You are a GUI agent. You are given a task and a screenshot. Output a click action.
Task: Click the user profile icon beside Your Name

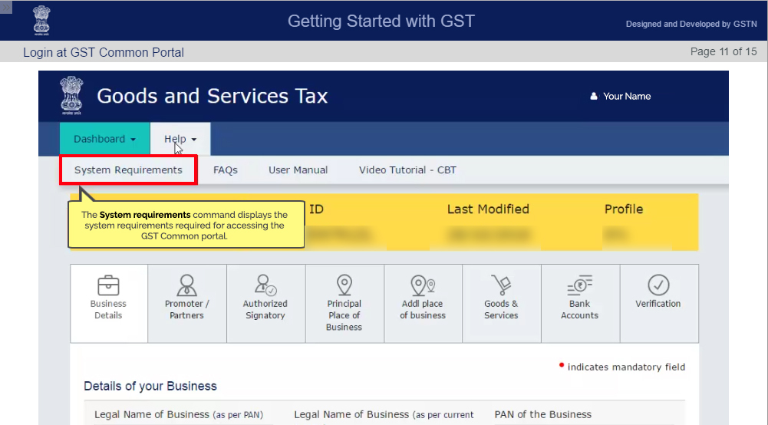point(594,97)
